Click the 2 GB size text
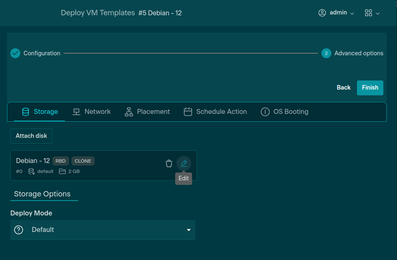This screenshot has width=397, height=260. (x=74, y=172)
